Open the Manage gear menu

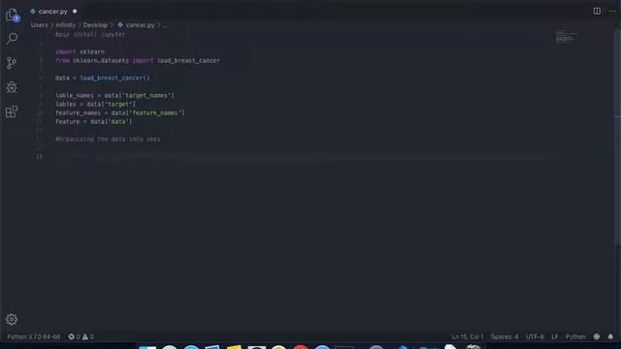click(12, 319)
